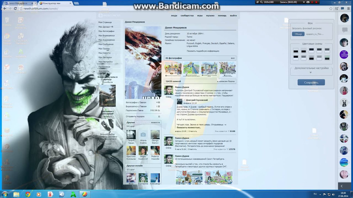Open игры in the VK top menu

point(200,16)
